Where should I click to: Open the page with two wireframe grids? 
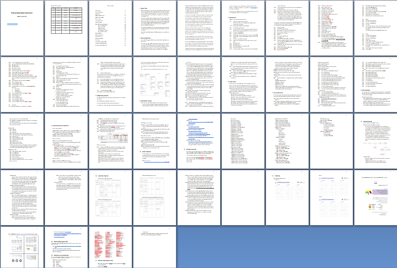[x=331, y=198]
